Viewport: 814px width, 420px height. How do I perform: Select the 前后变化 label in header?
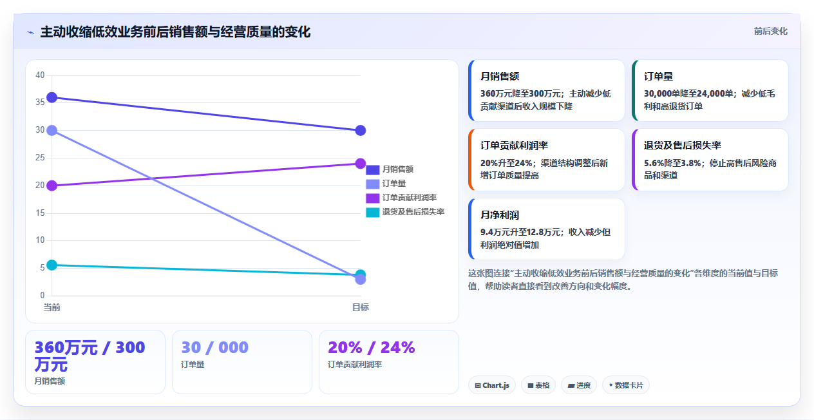[x=771, y=31]
